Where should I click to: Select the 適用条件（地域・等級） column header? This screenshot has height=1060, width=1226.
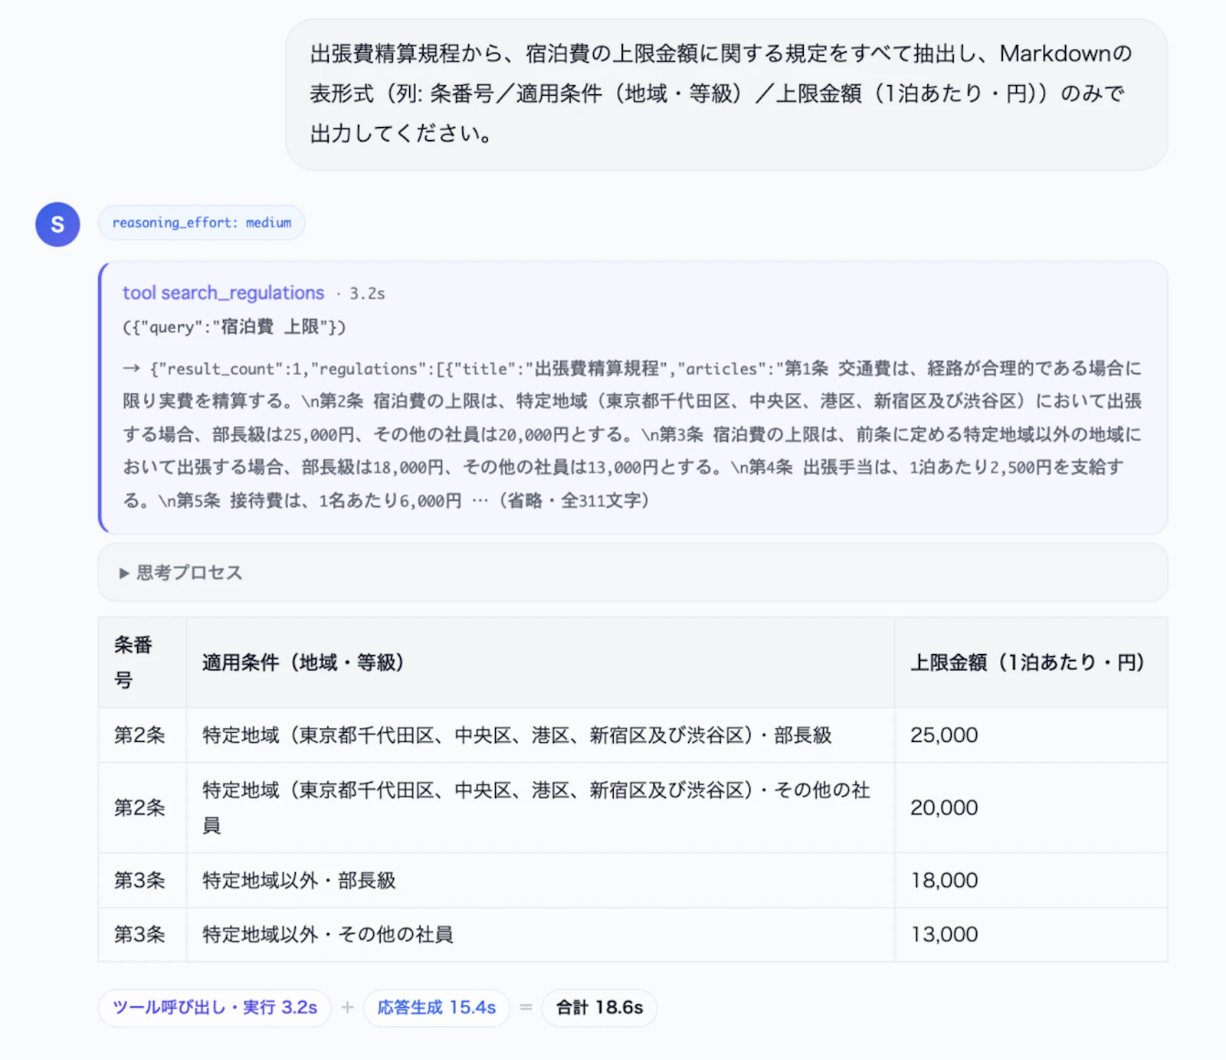point(540,662)
